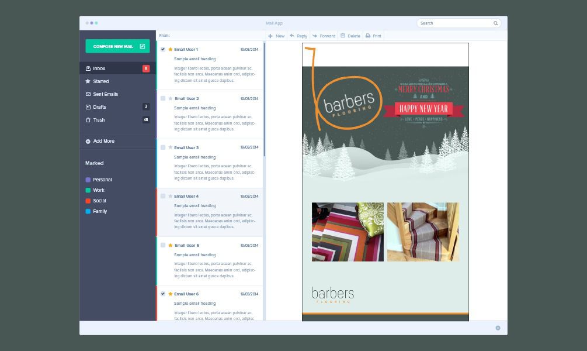Click the Print printer icon
This screenshot has width=587, height=351.
(x=368, y=36)
